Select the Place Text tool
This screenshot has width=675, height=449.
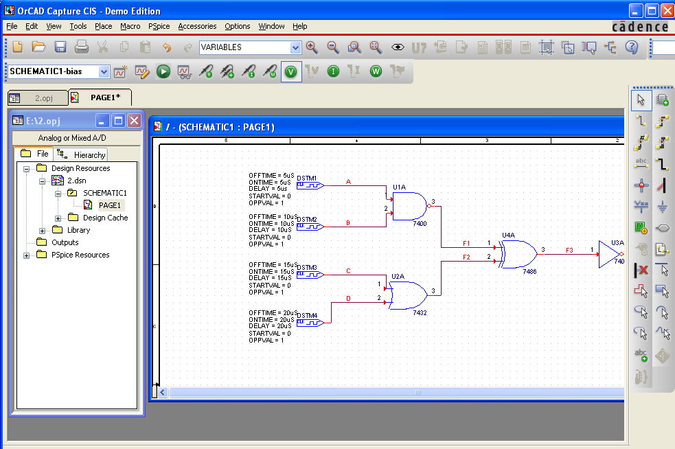point(641,355)
